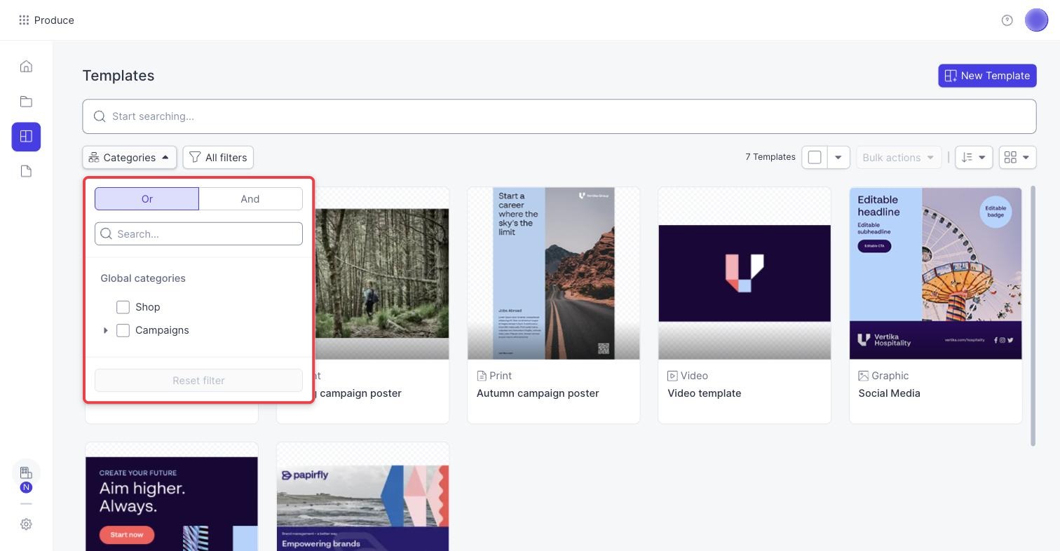Focus the main Start searching field
This screenshot has width=1060, height=551.
point(559,116)
